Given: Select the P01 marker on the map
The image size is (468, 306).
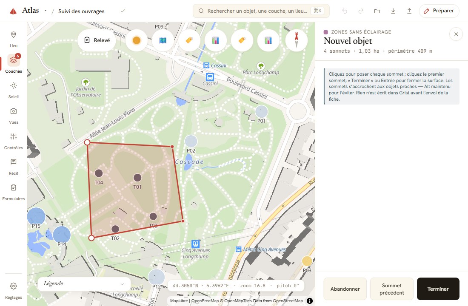Looking at the screenshot, I should [262, 112].
